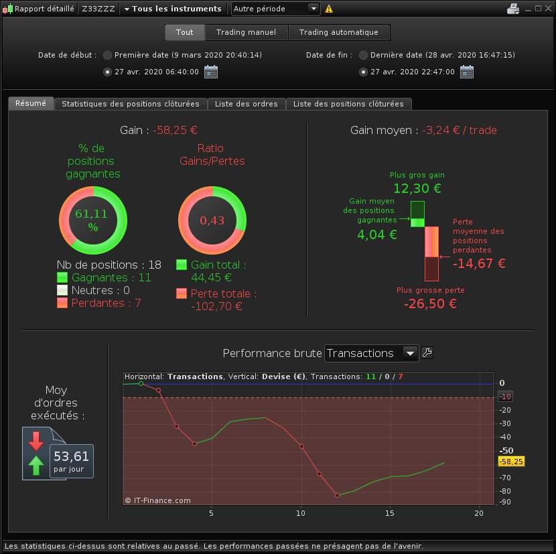Viewport: 556px width, 554px height.
Task: Switch to Statistiques des positions clôturées tab
Action: point(131,104)
